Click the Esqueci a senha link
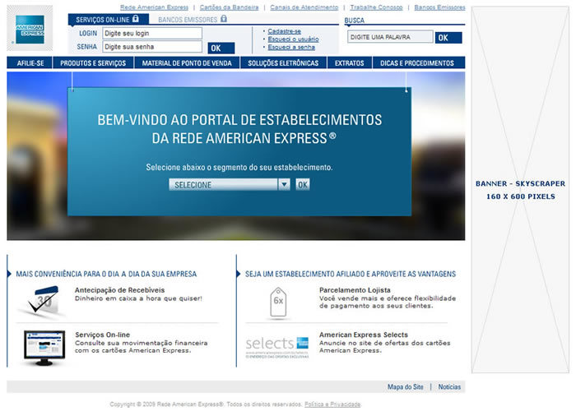Viewport: 576px width, 411px height. [x=291, y=48]
